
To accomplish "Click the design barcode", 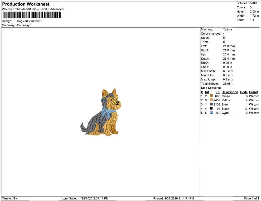I will tap(32, 15).
